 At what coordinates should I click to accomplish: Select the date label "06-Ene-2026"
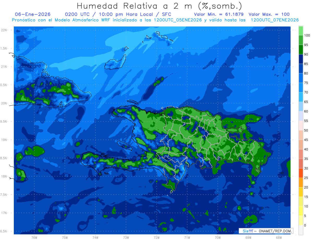(x=33, y=14)
